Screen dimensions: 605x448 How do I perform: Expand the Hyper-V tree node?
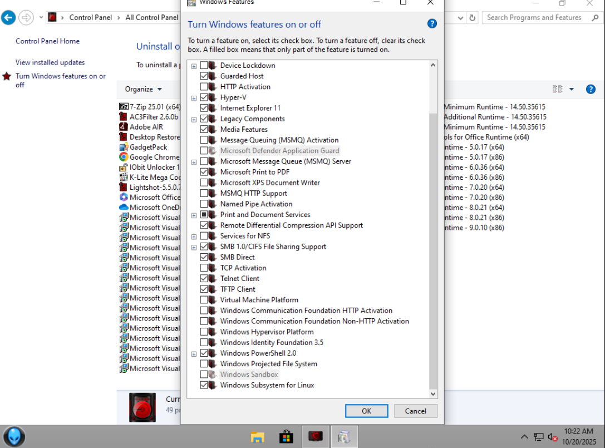point(194,98)
